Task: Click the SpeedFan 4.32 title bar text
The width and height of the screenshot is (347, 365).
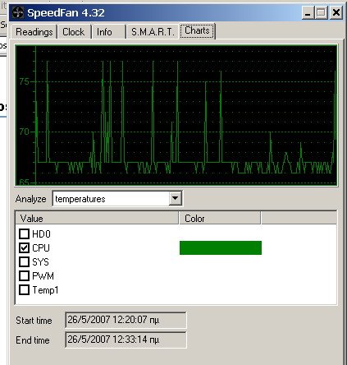Action: click(66, 13)
